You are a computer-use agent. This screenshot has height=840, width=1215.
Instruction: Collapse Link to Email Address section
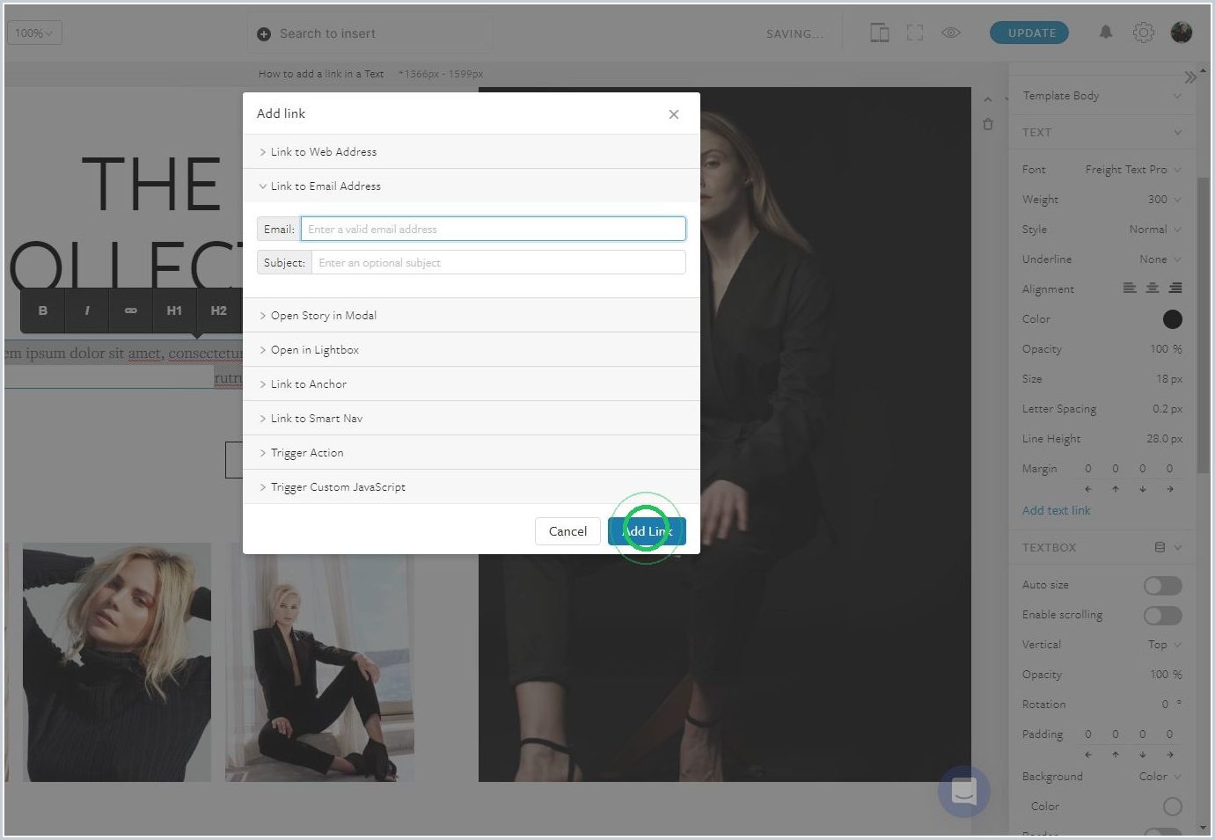point(472,186)
